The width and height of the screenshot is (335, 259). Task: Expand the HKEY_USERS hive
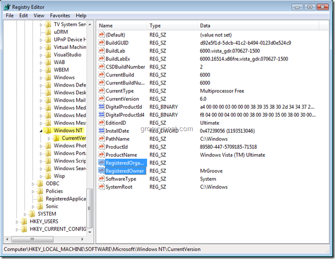(17, 222)
